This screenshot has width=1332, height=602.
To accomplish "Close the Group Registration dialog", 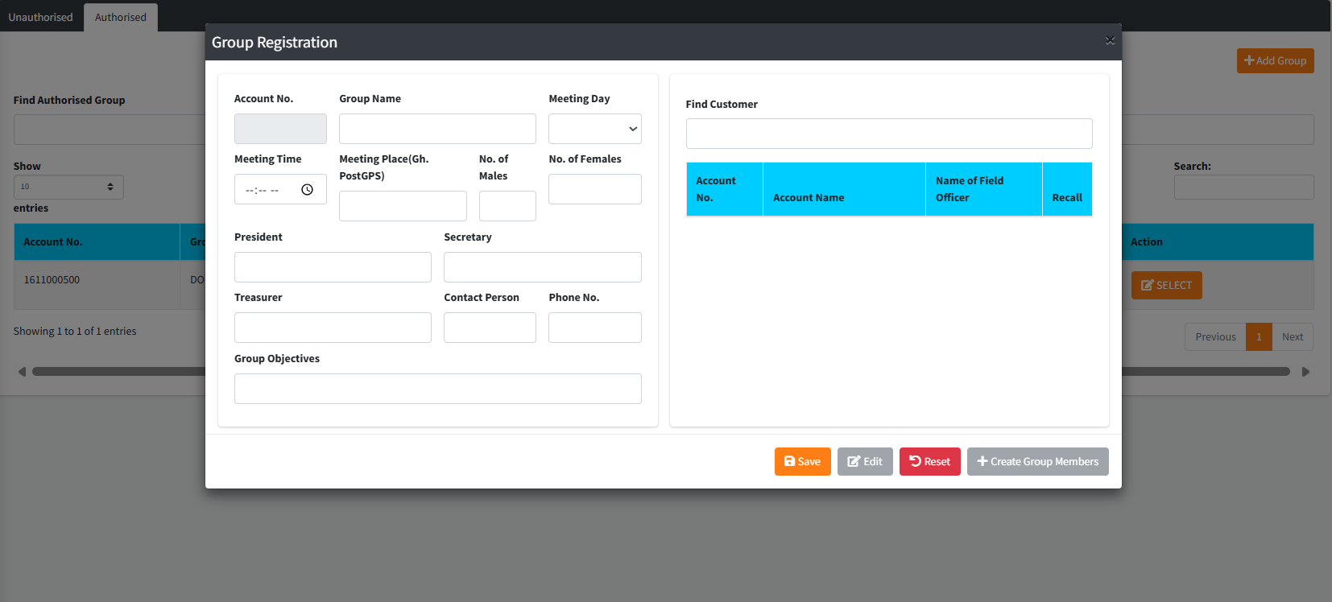I will (x=1110, y=40).
